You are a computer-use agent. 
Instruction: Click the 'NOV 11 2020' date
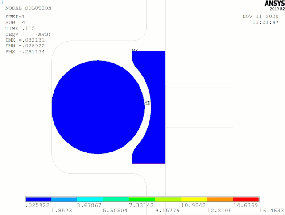(x=260, y=17)
